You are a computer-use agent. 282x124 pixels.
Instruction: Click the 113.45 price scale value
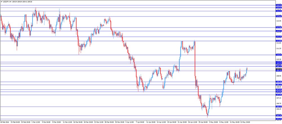pyautogui.click(x=279, y=21)
